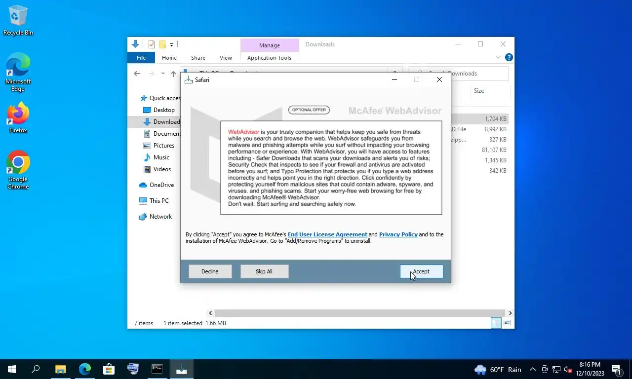The width and height of the screenshot is (632, 379).
Task: Open the network tray icon
Action: click(556, 370)
